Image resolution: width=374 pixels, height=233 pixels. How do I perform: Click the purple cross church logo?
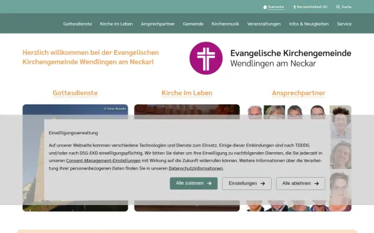click(x=206, y=58)
